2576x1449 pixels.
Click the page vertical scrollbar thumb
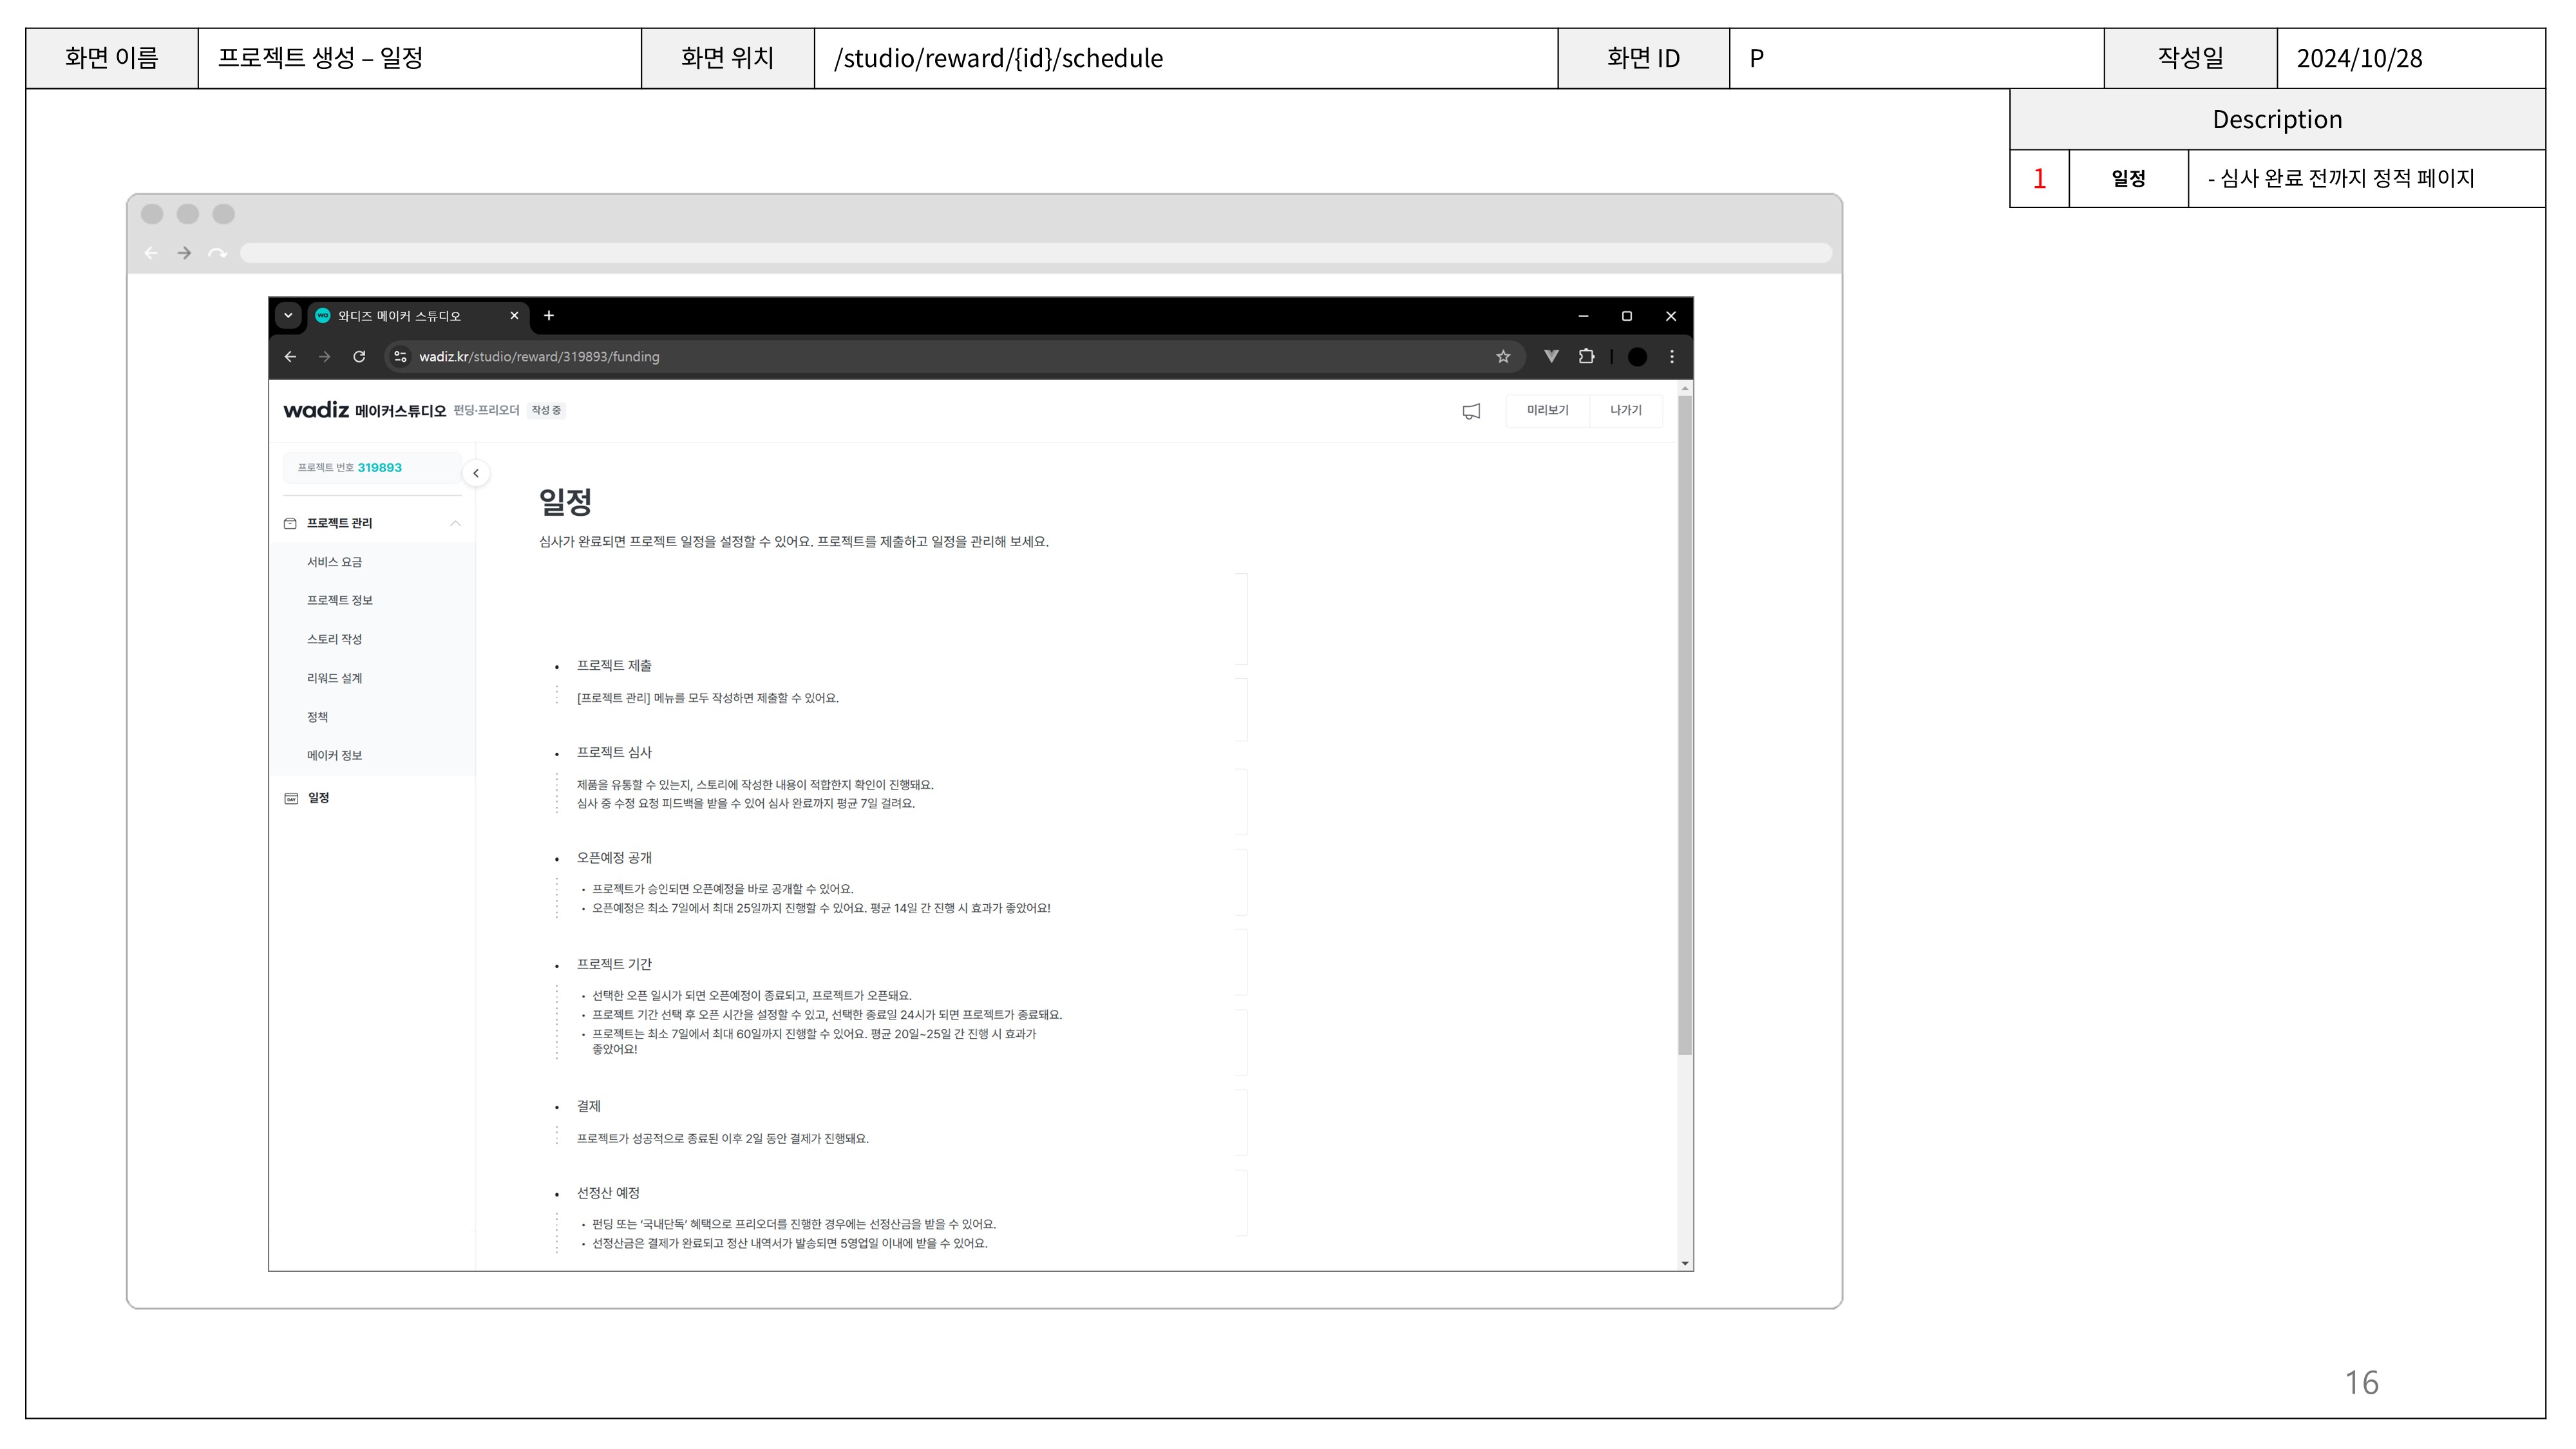coord(1685,724)
